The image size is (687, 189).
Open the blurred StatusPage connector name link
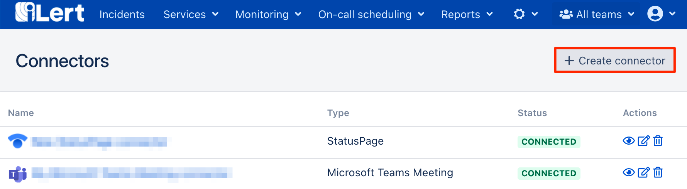point(100,142)
